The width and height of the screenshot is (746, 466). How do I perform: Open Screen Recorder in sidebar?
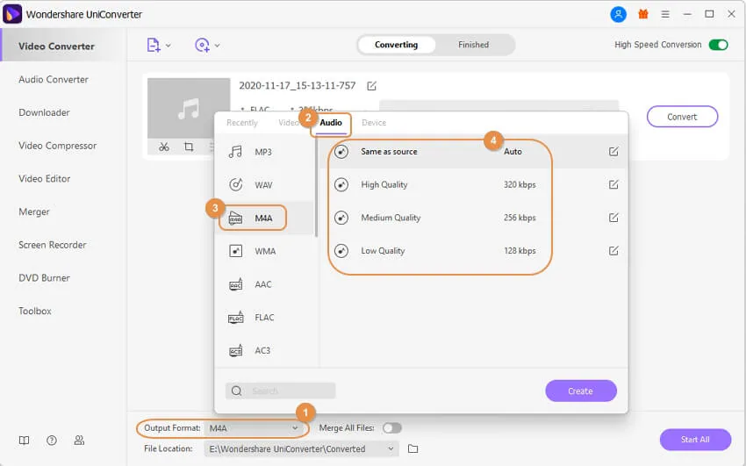53,245
